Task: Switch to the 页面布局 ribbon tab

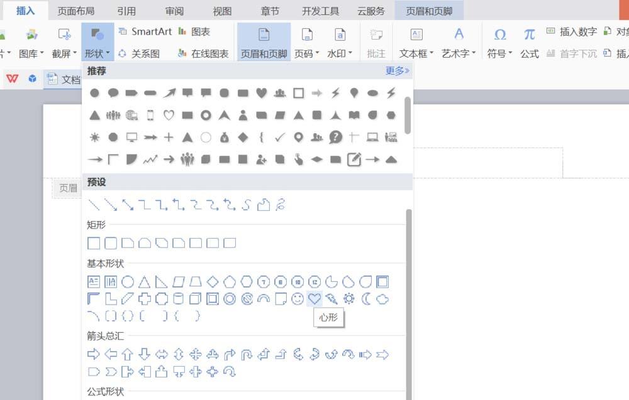Action: 75,9
